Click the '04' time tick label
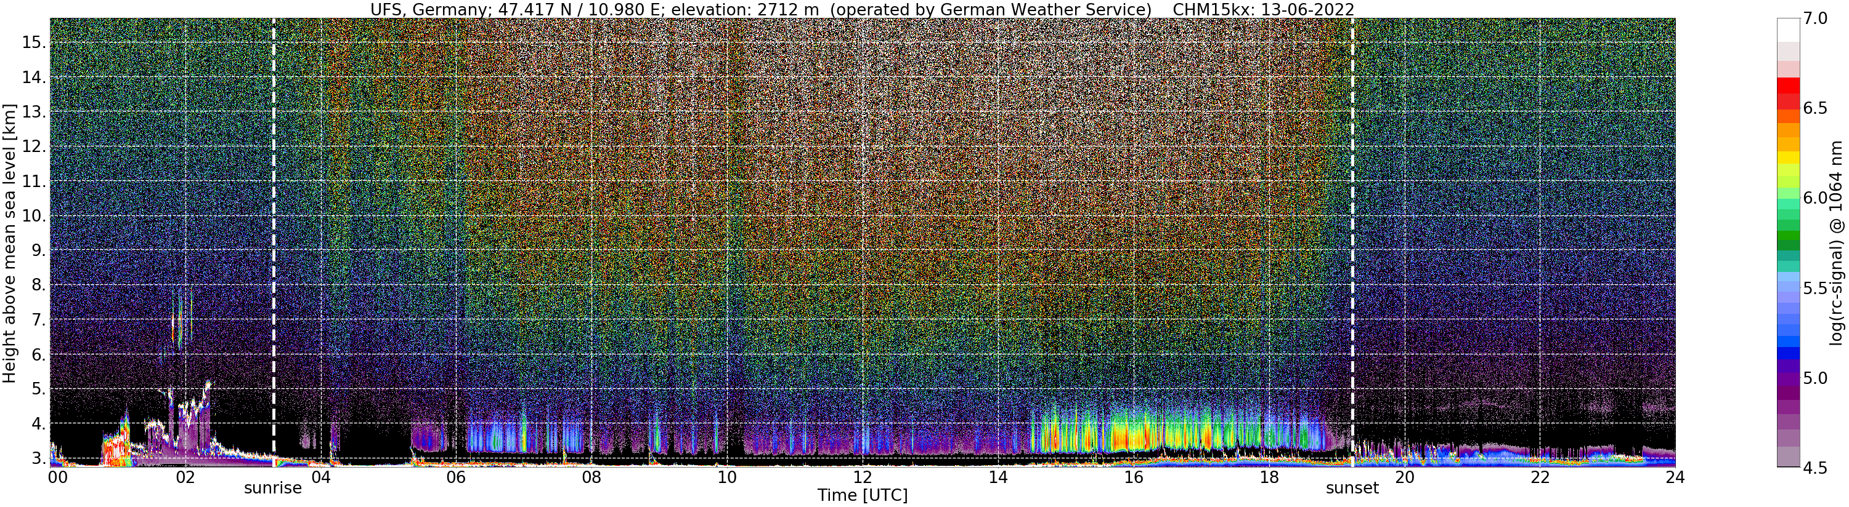The height and width of the screenshot is (507, 1849). pyautogui.click(x=321, y=477)
